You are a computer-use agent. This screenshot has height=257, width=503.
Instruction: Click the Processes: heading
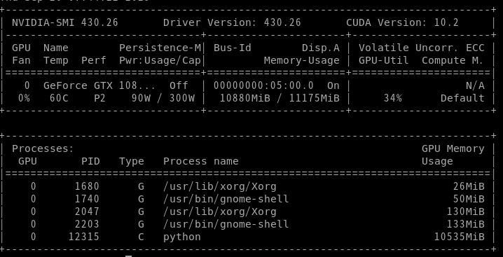[43, 148]
